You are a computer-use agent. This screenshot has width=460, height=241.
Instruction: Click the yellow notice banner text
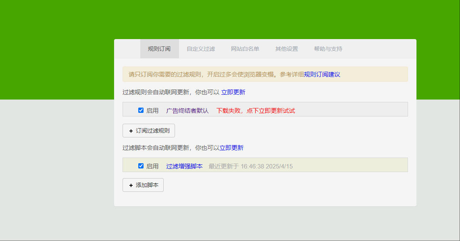click(216, 75)
